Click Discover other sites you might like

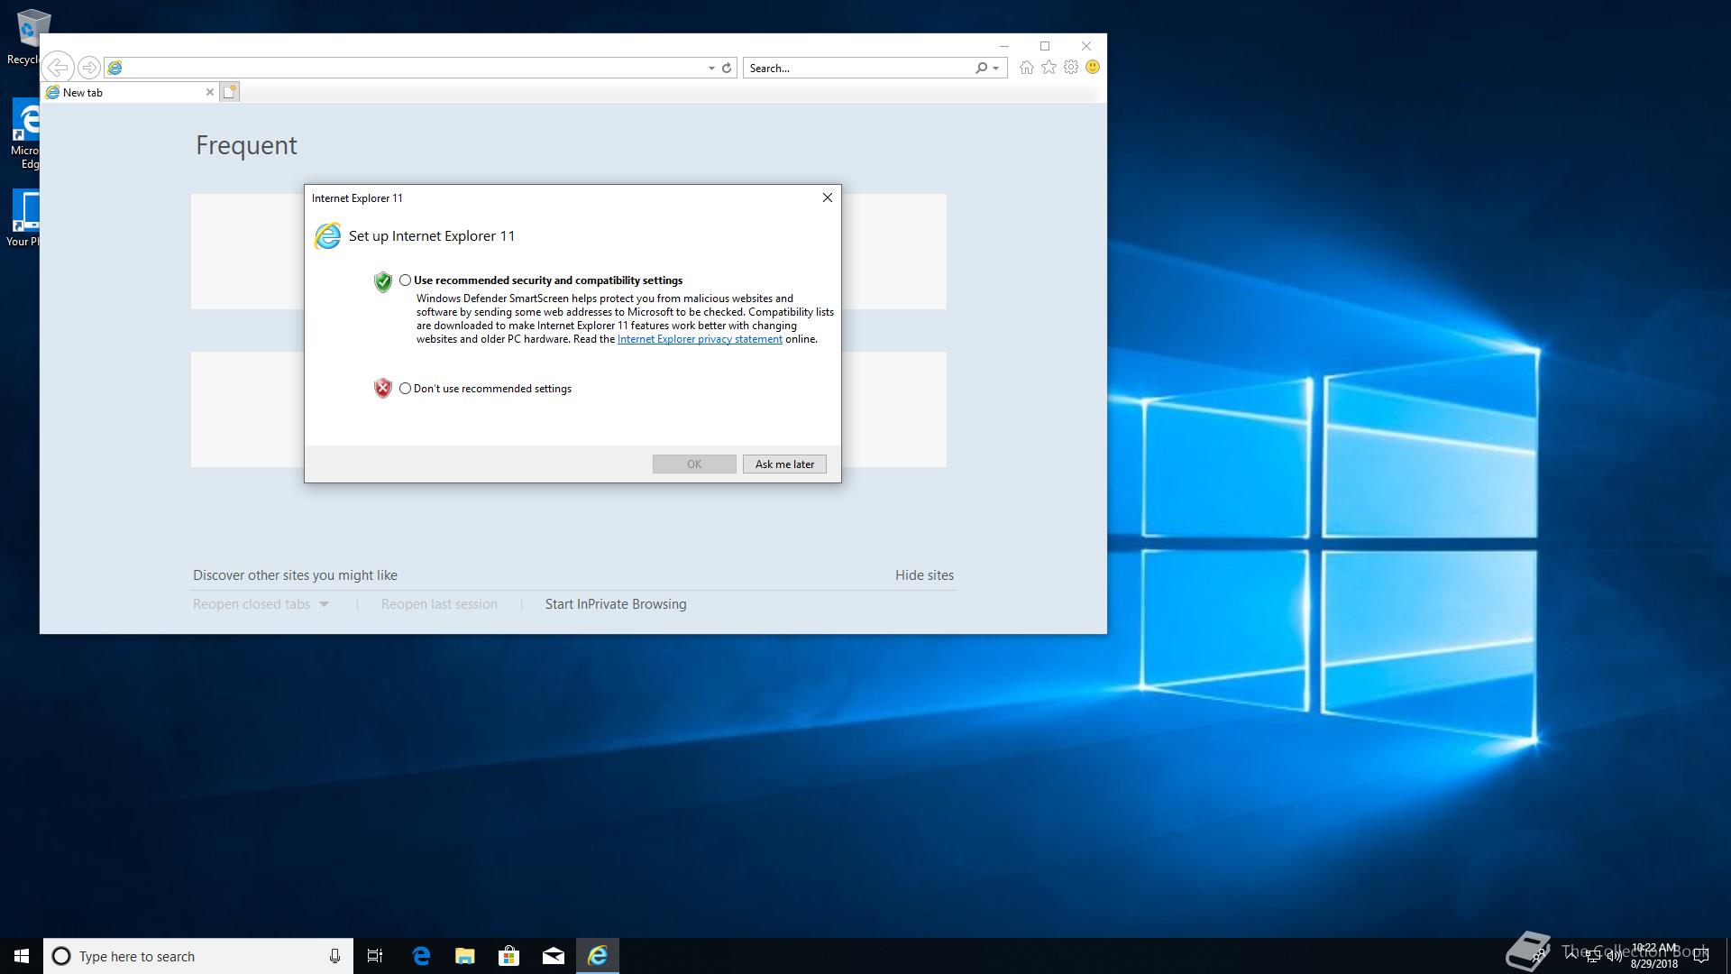click(x=295, y=575)
